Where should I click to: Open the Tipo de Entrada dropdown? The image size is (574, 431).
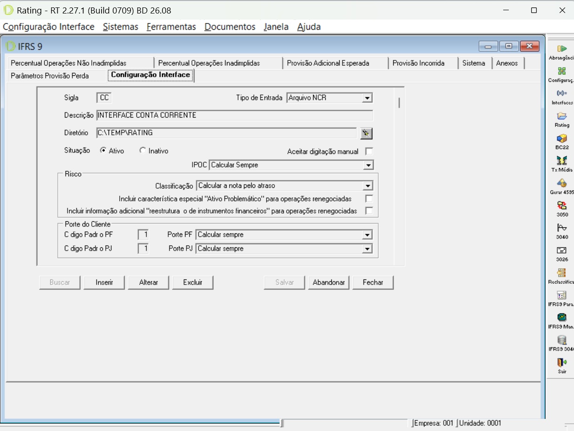(x=368, y=98)
